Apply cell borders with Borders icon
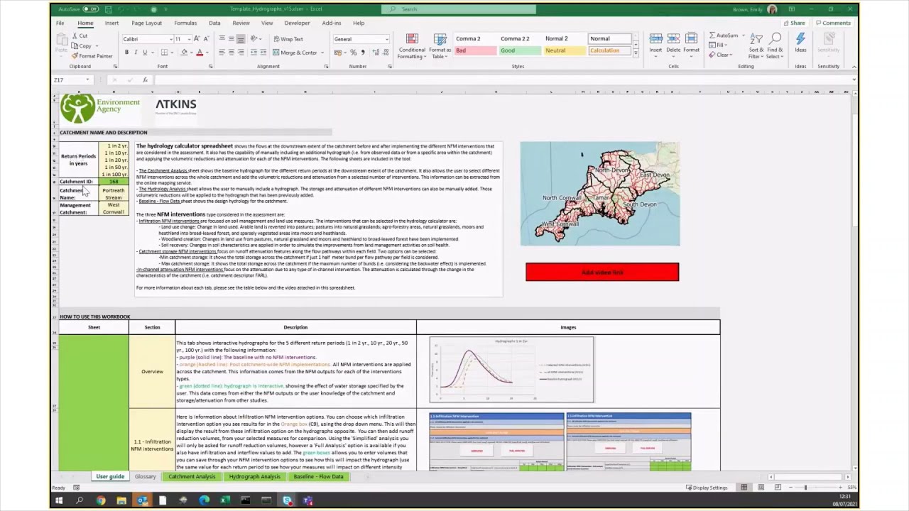Screen dimensions: 909x511 click(x=164, y=53)
